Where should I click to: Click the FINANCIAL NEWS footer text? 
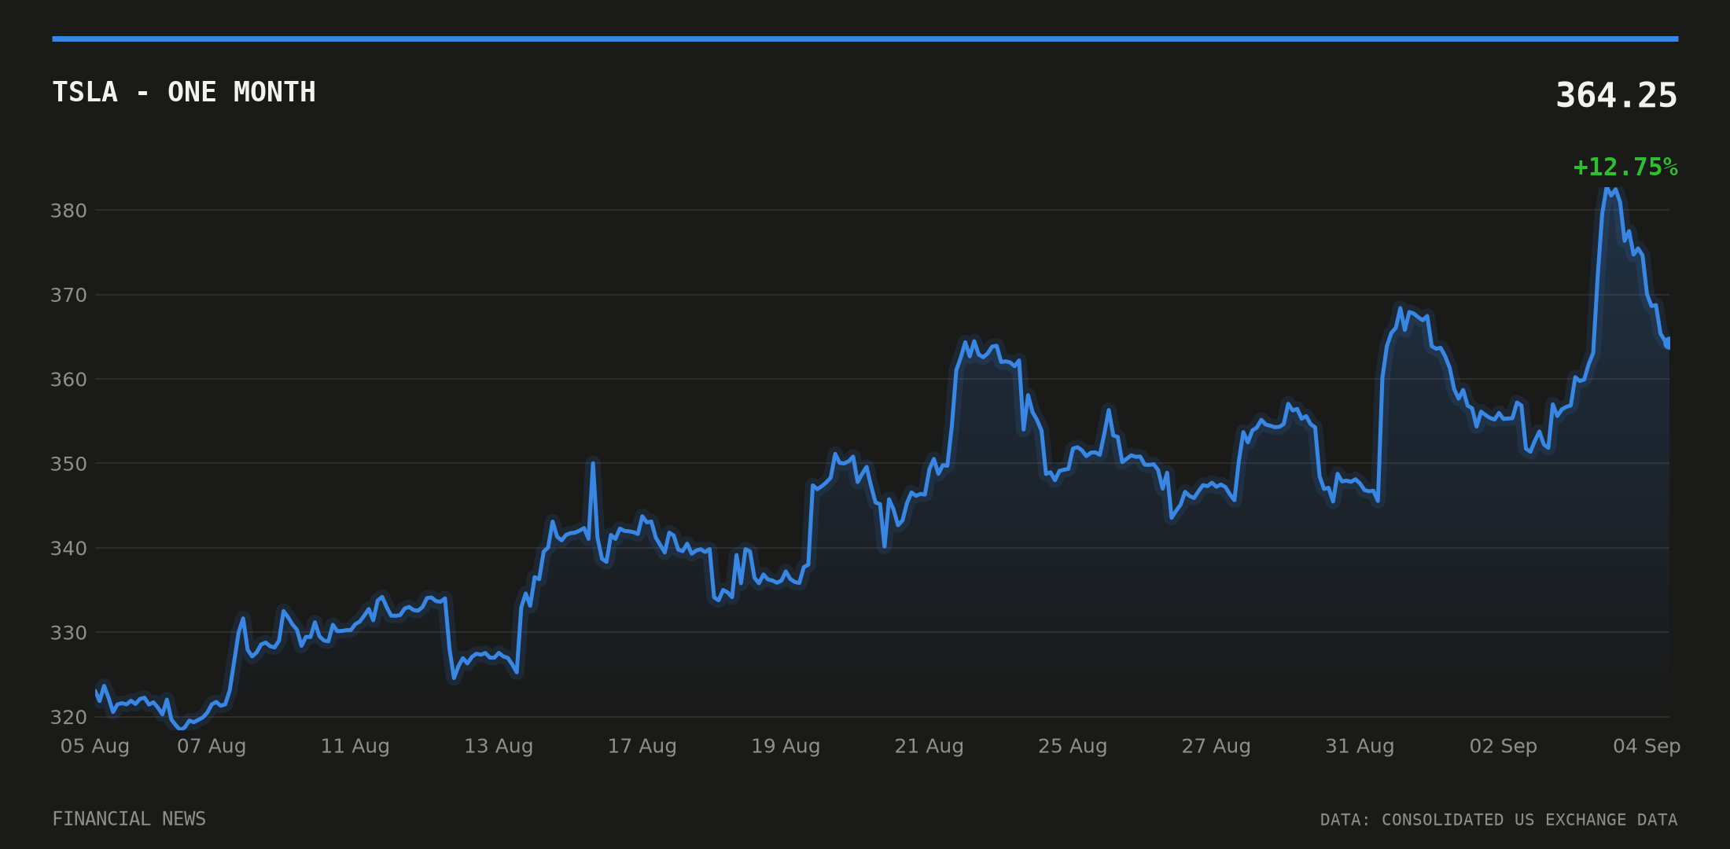tap(129, 819)
